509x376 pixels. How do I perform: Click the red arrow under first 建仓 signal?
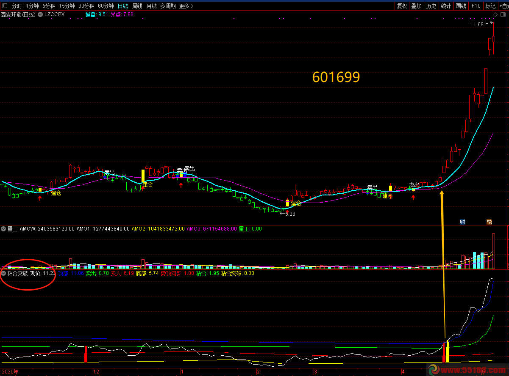(x=40, y=198)
